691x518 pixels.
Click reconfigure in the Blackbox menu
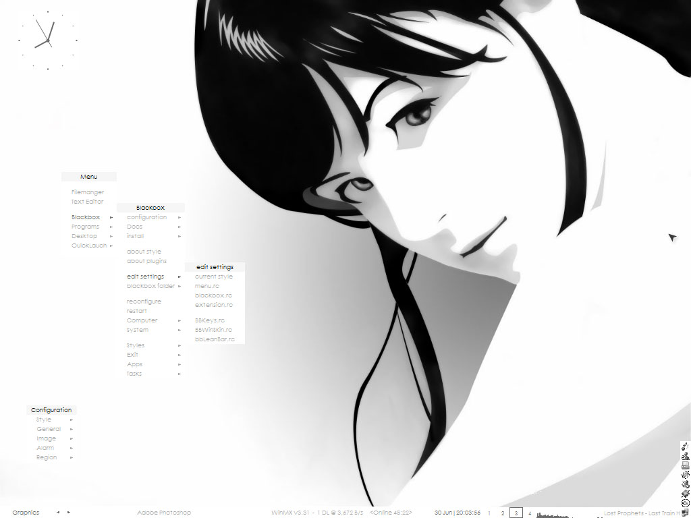[144, 301]
